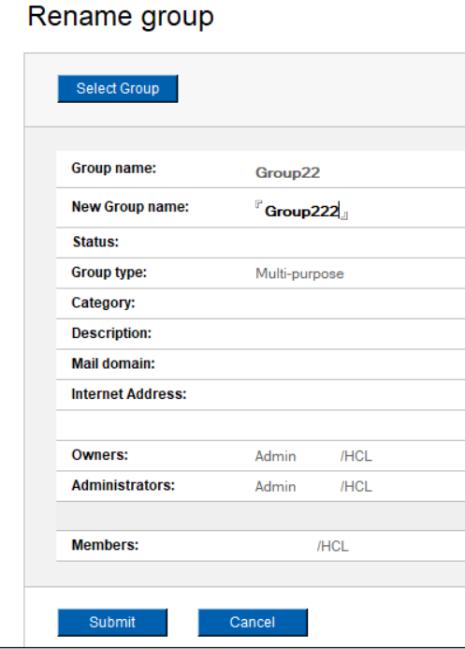Viewport: 465px width, 649px height.
Task: Click Admin in the Administrators row
Action: (x=276, y=486)
